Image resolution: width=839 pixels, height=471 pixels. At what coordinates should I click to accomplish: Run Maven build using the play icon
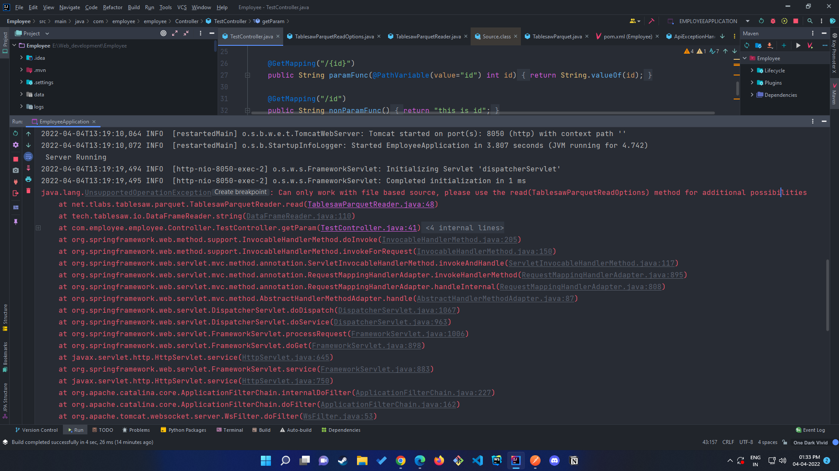pyautogui.click(x=798, y=45)
